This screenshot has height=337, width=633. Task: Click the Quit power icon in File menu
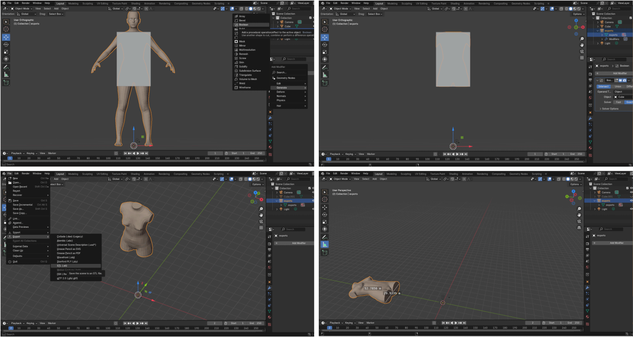(10, 262)
